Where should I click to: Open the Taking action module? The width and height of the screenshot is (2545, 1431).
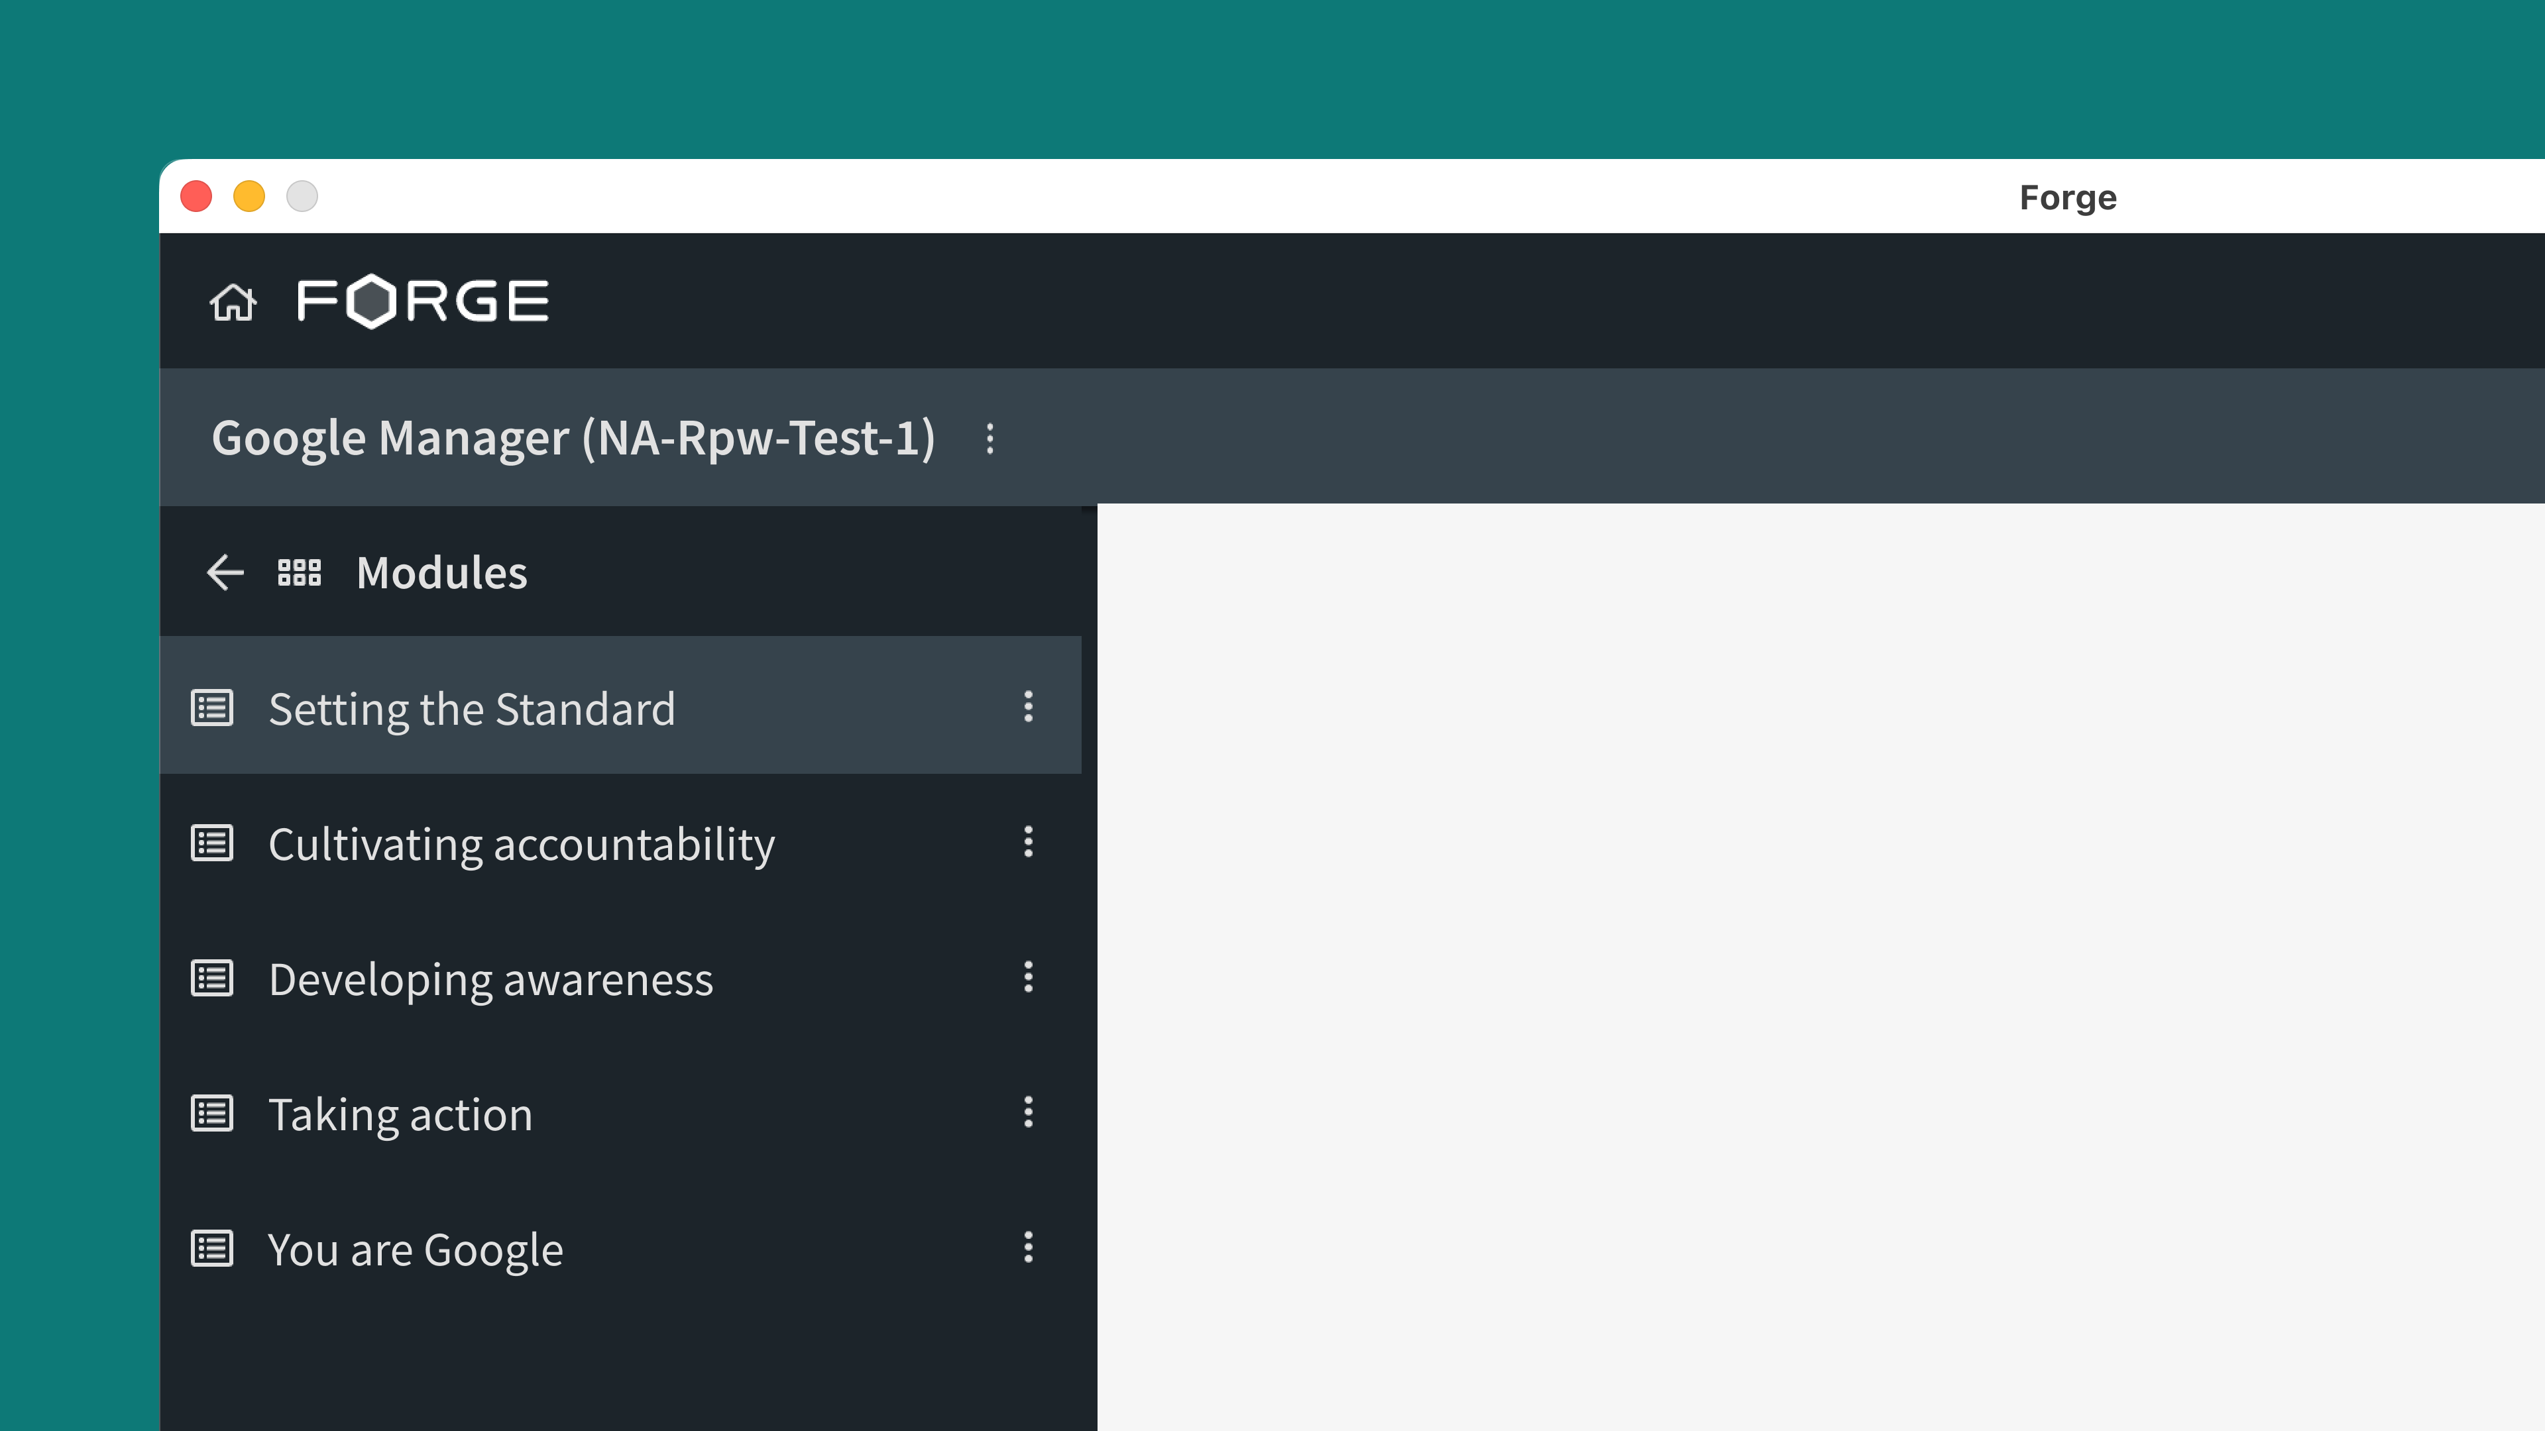400,1115
